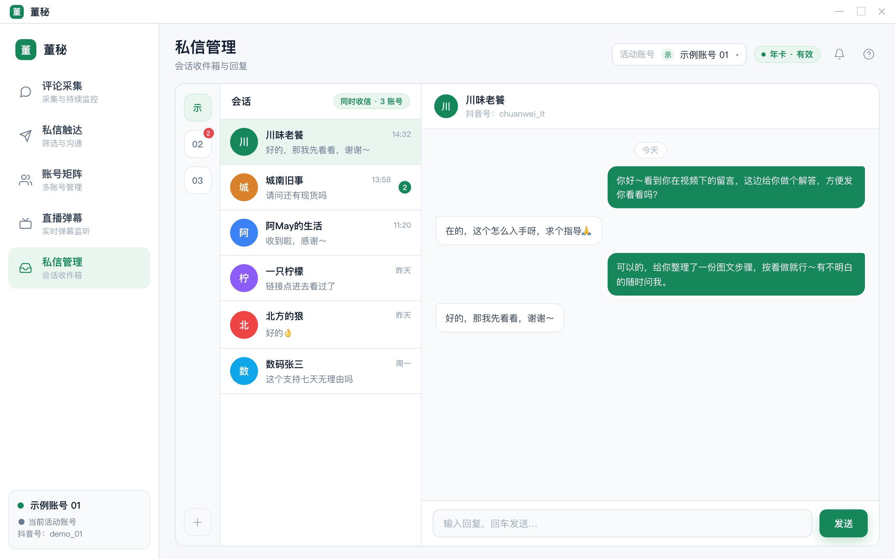Open the 北方的狼 conversation

(x=320, y=325)
